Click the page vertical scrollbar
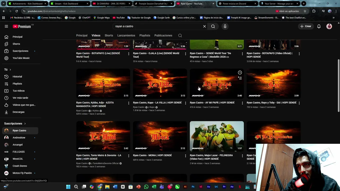Screen dimensions: 340x191 coord(338,85)
